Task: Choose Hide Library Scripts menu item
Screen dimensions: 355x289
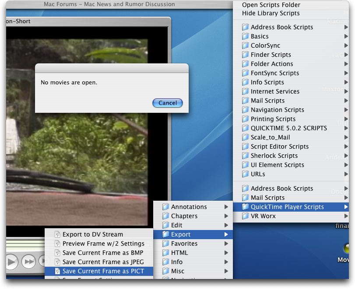Action: 271,13
